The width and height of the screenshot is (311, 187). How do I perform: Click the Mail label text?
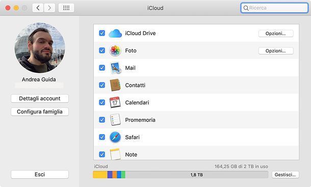131,68
